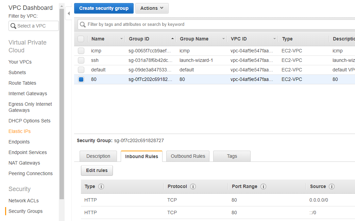Image resolution: width=355 pixels, height=221 pixels.
Task: Open the Outbound Rules tab
Action: click(188, 156)
